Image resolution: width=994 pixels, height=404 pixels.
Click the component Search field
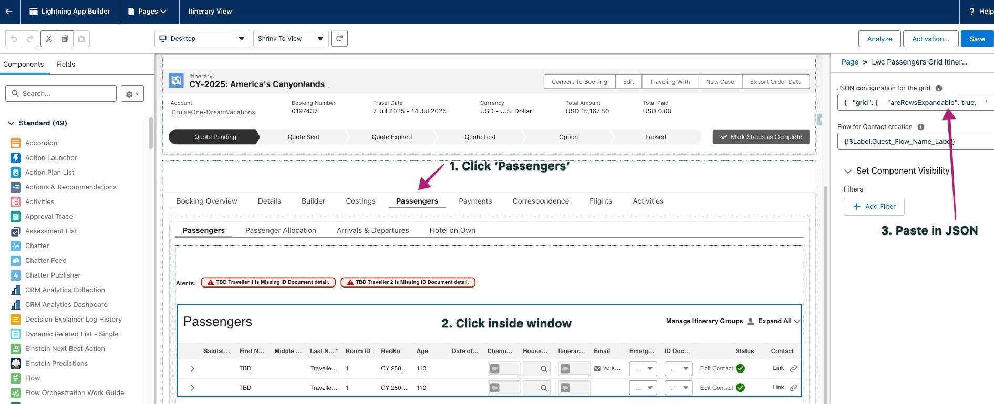point(61,93)
